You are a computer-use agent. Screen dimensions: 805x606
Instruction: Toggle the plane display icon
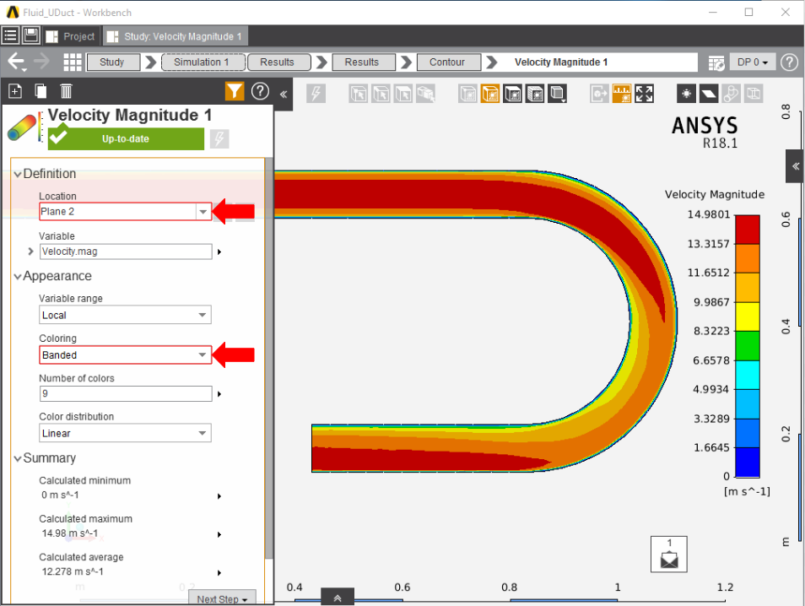click(x=709, y=94)
